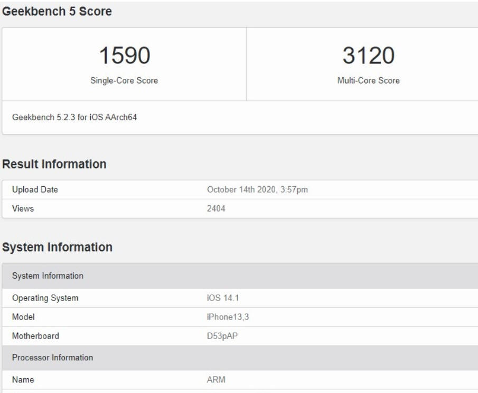
Task: Select the Geekbench 5 Score heading
Action: [57, 11]
